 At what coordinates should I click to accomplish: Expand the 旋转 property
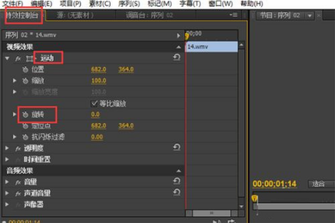coord(15,114)
